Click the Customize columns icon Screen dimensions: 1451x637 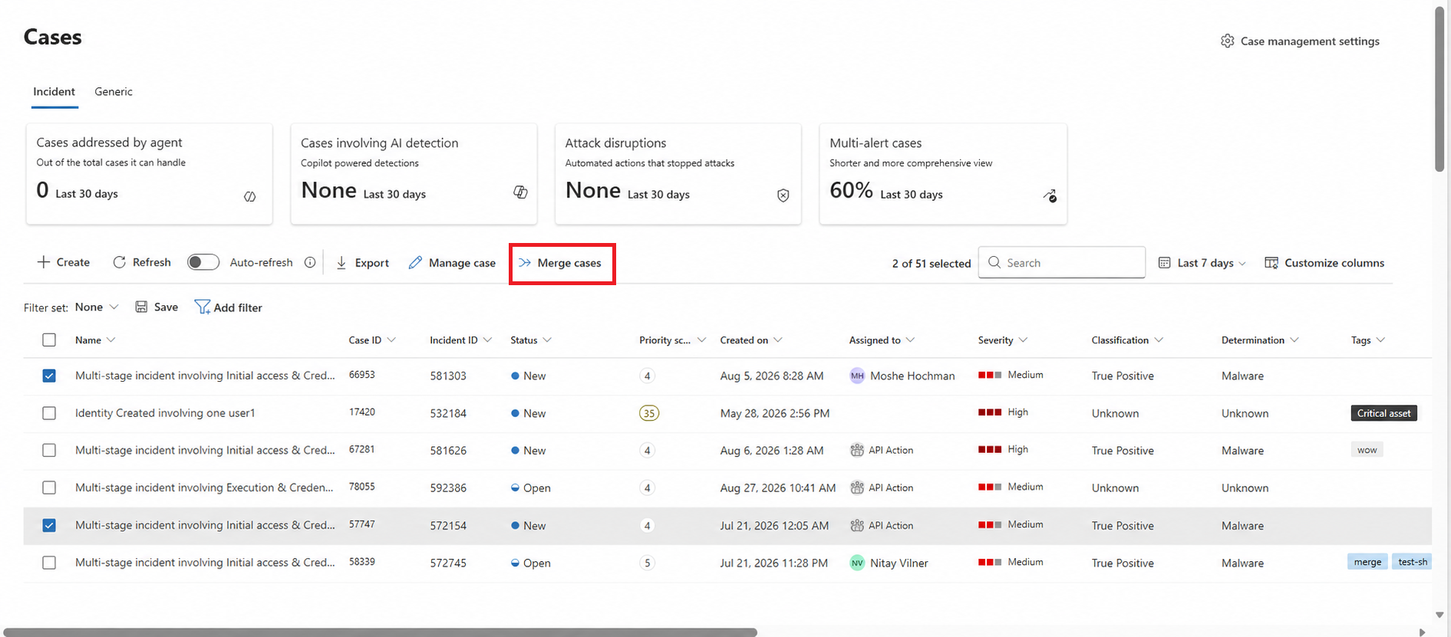[1271, 263]
